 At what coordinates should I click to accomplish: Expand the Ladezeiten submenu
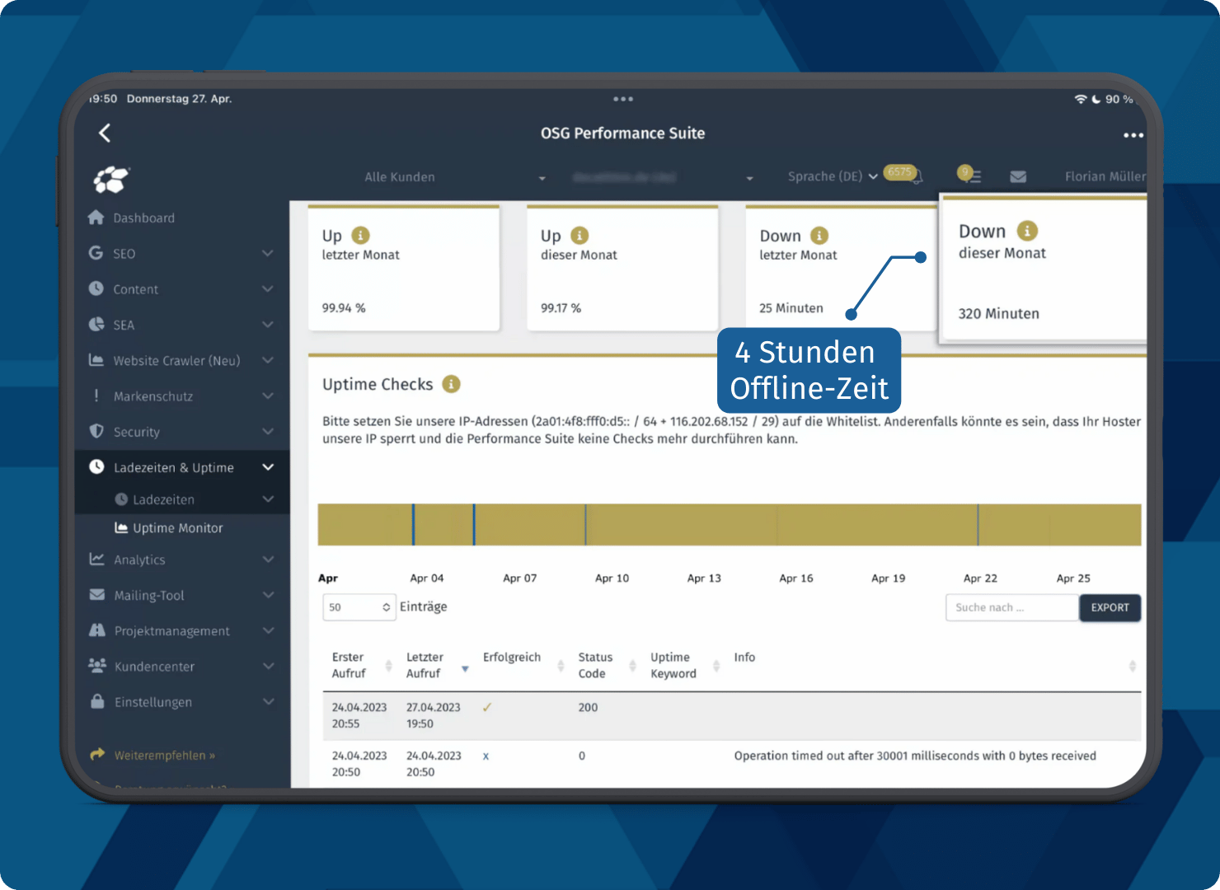[268, 499]
